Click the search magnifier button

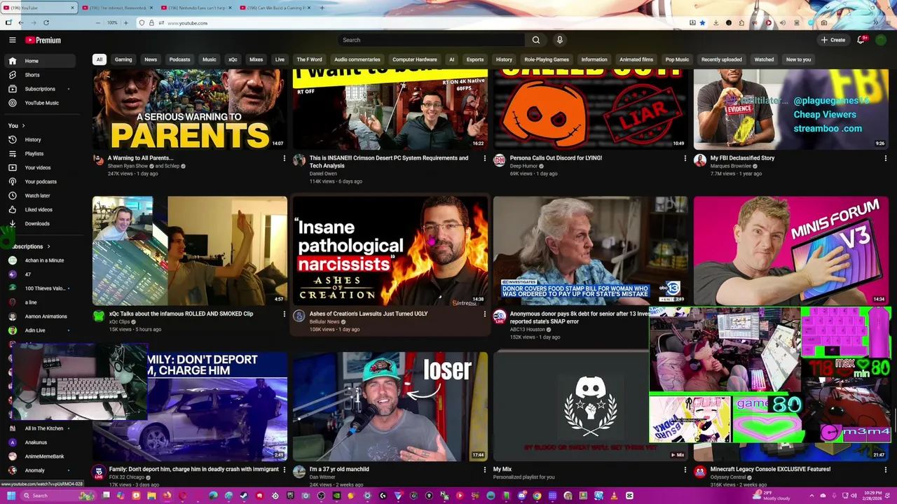pos(536,40)
